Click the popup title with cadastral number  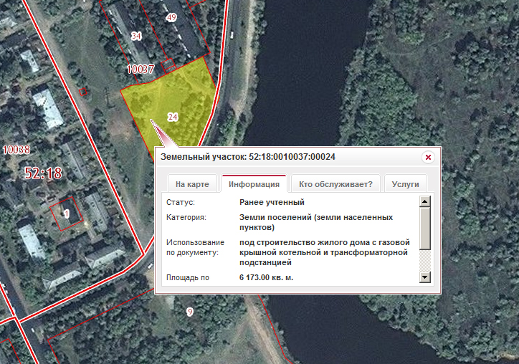point(248,157)
